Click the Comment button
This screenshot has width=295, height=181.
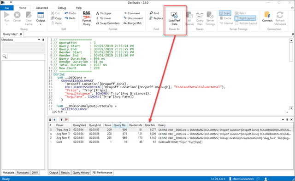click(x=132, y=13)
